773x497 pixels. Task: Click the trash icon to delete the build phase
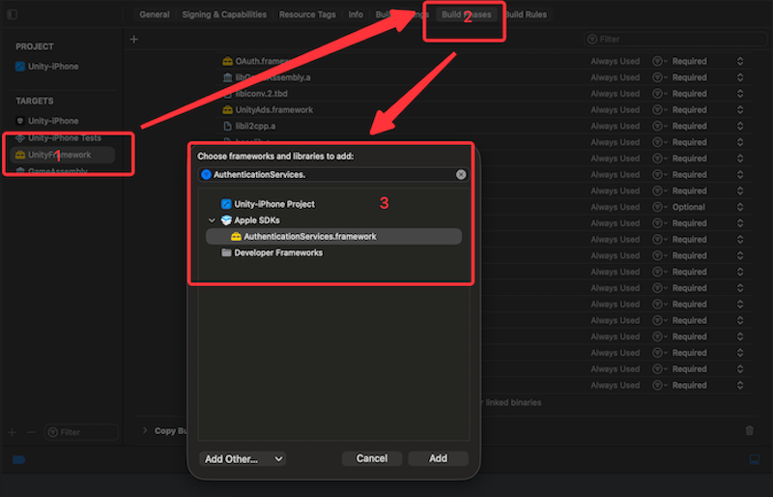(750, 430)
